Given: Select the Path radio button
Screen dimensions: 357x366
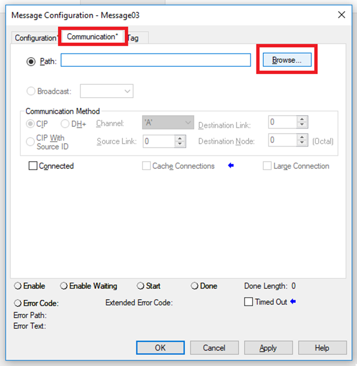Looking at the screenshot, I should pos(31,61).
